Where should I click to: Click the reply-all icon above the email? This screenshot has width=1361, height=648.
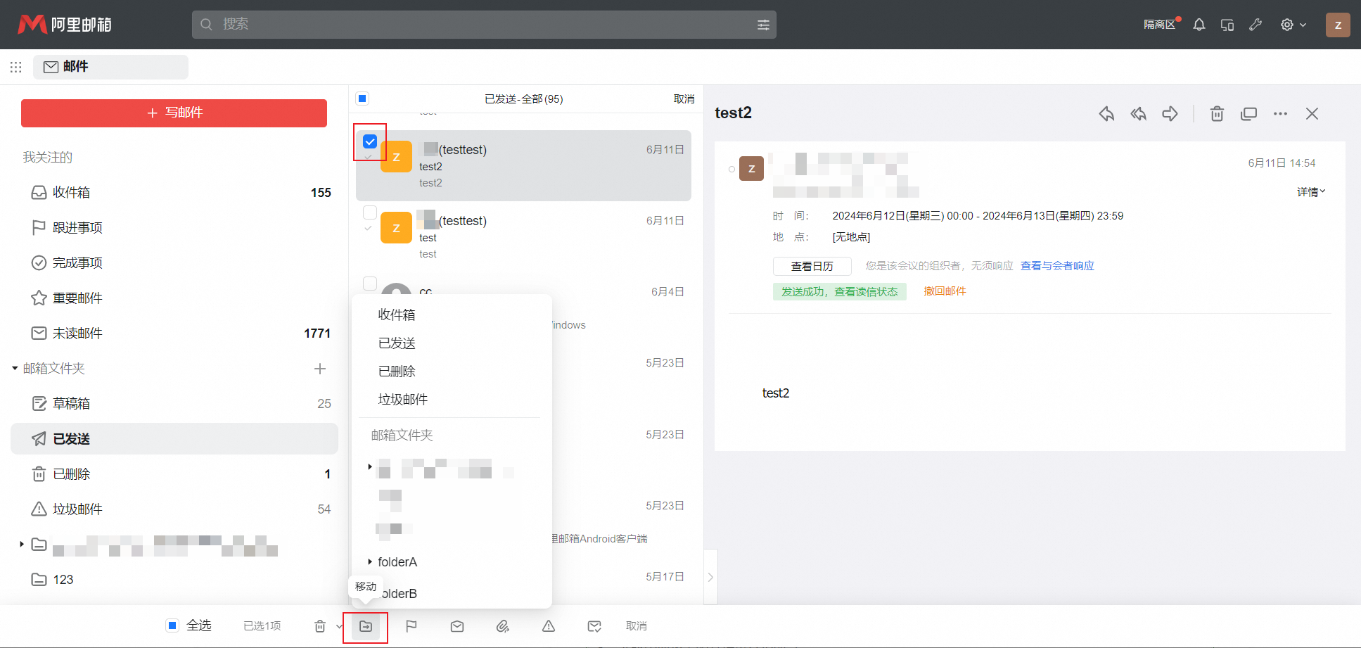(x=1138, y=113)
